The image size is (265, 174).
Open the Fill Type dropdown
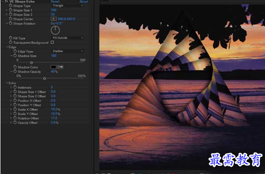tap(67, 38)
